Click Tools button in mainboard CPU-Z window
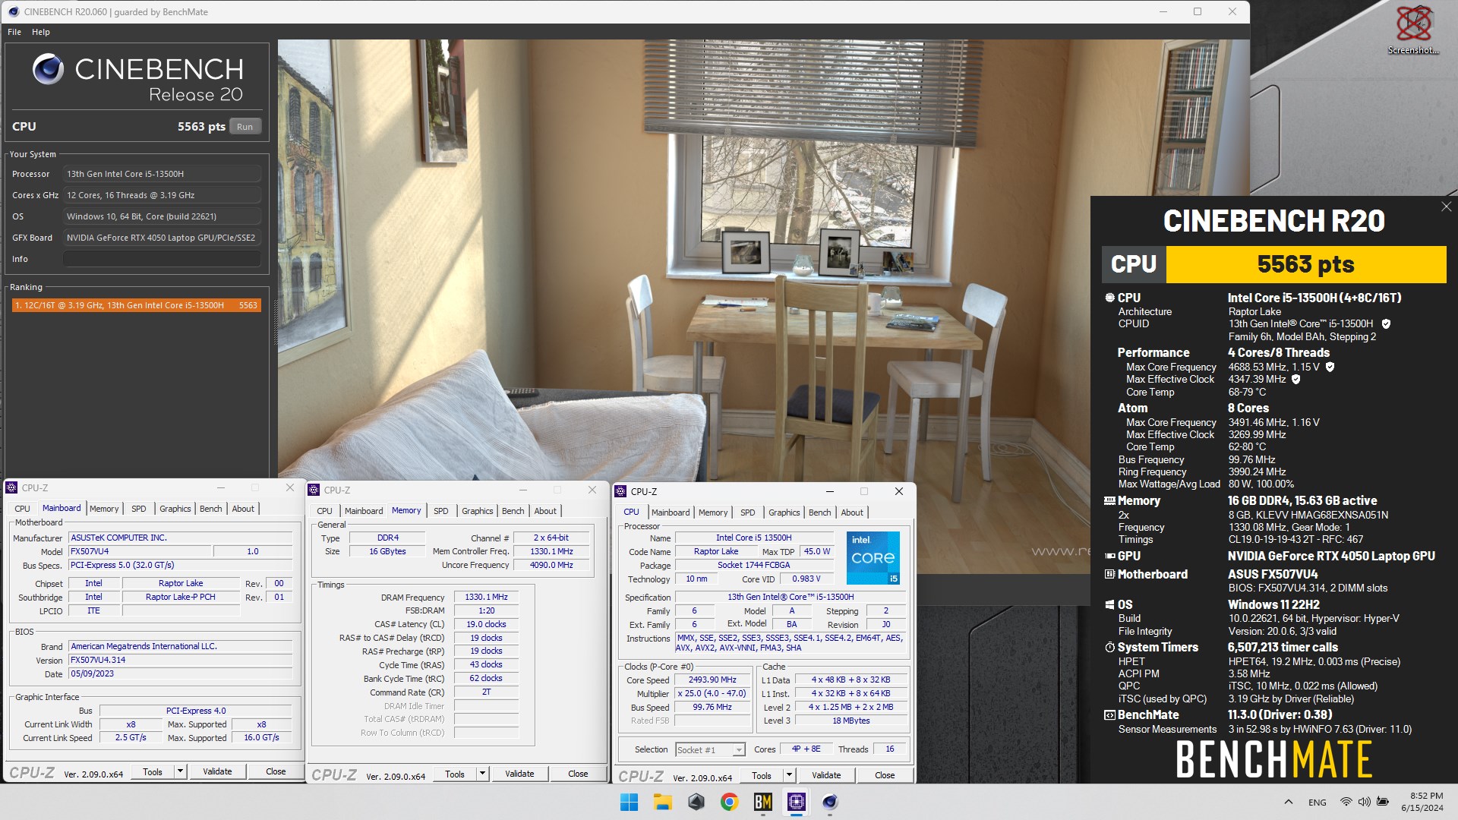Viewport: 1458px width, 820px height. (153, 771)
